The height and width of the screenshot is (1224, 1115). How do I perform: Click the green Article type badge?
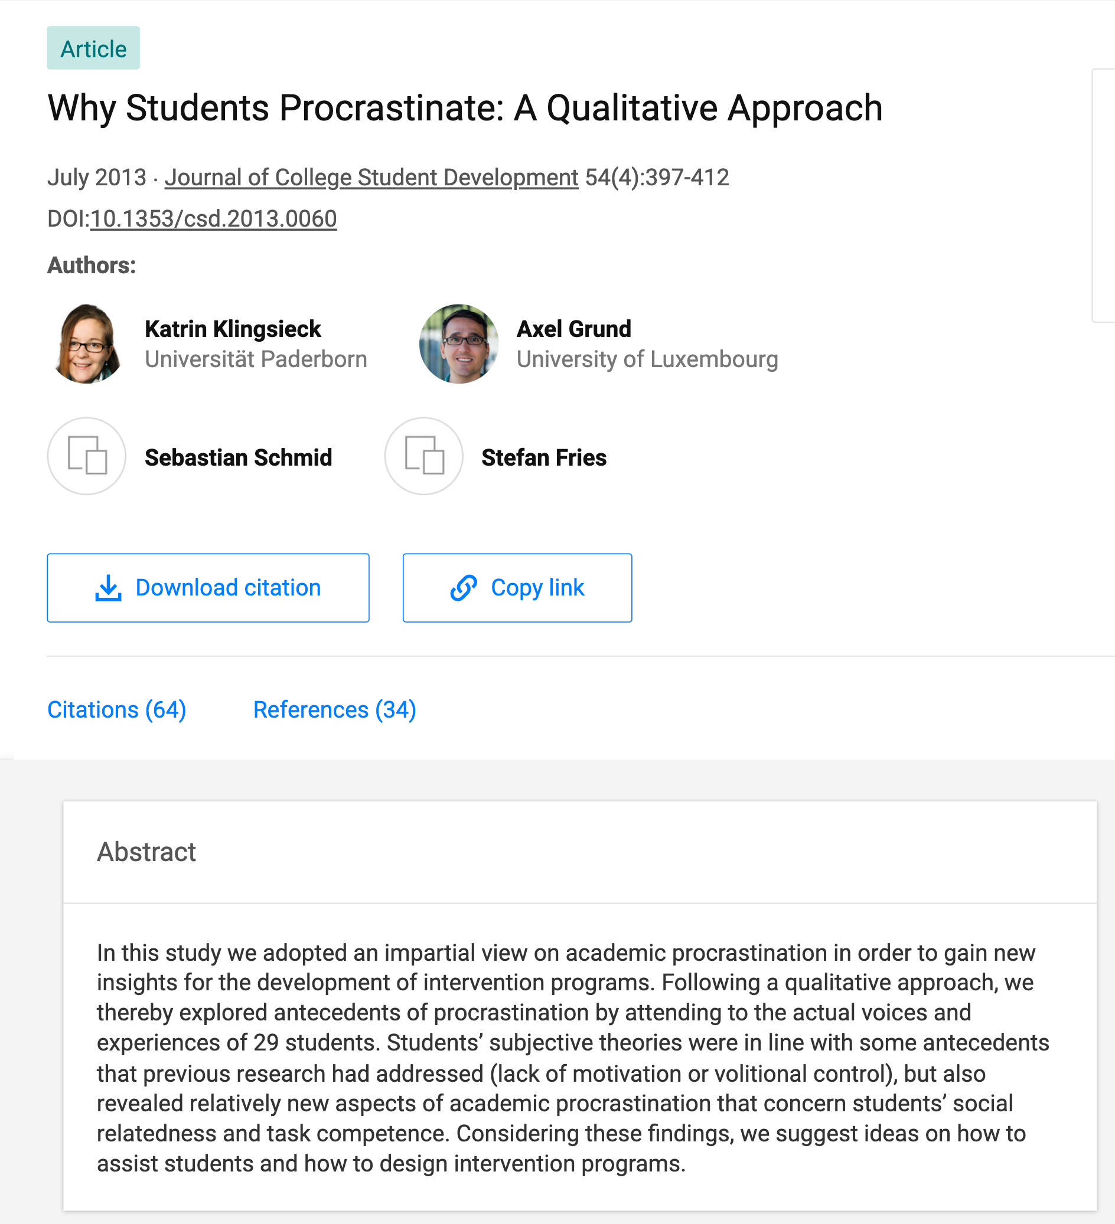pos(93,48)
